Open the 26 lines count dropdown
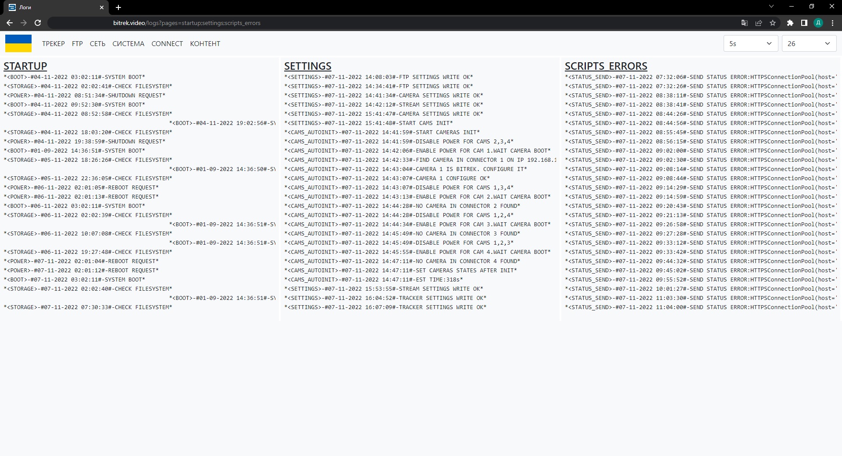The height and width of the screenshot is (456, 842). (809, 43)
